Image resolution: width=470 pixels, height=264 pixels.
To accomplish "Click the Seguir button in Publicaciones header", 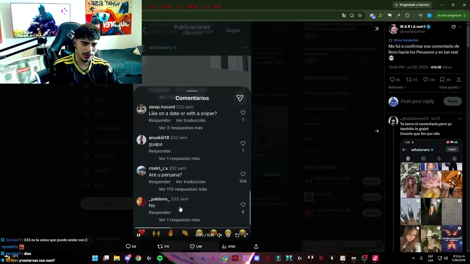I will [233, 30].
